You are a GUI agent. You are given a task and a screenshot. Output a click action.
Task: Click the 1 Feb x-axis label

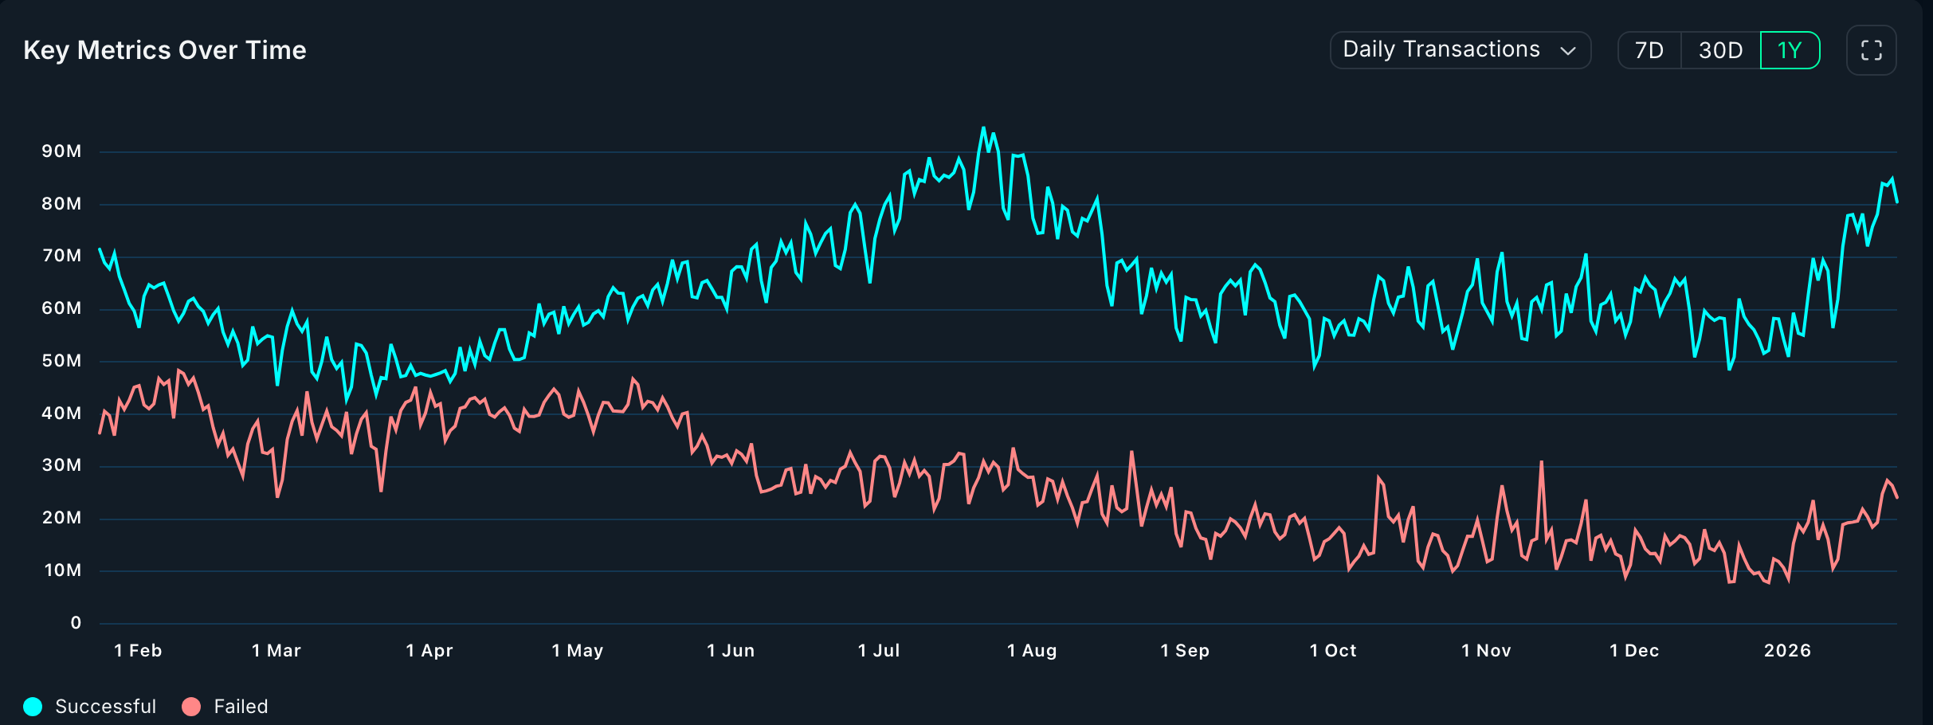138,651
